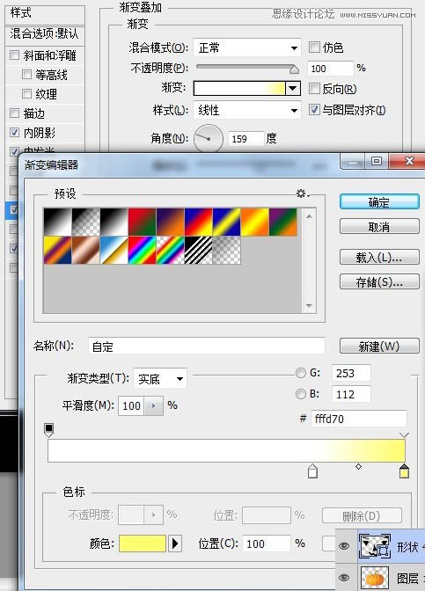Open the gradient picker dropdown arrow
The width and height of the screenshot is (425, 591).
point(293,89)
